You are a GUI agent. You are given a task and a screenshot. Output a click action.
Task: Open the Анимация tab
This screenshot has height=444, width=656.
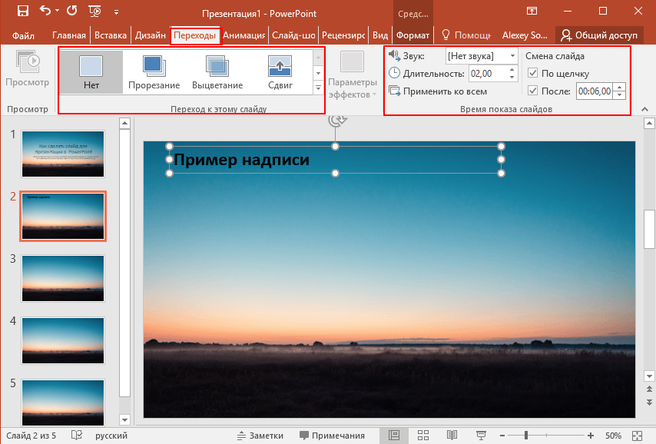244,35
